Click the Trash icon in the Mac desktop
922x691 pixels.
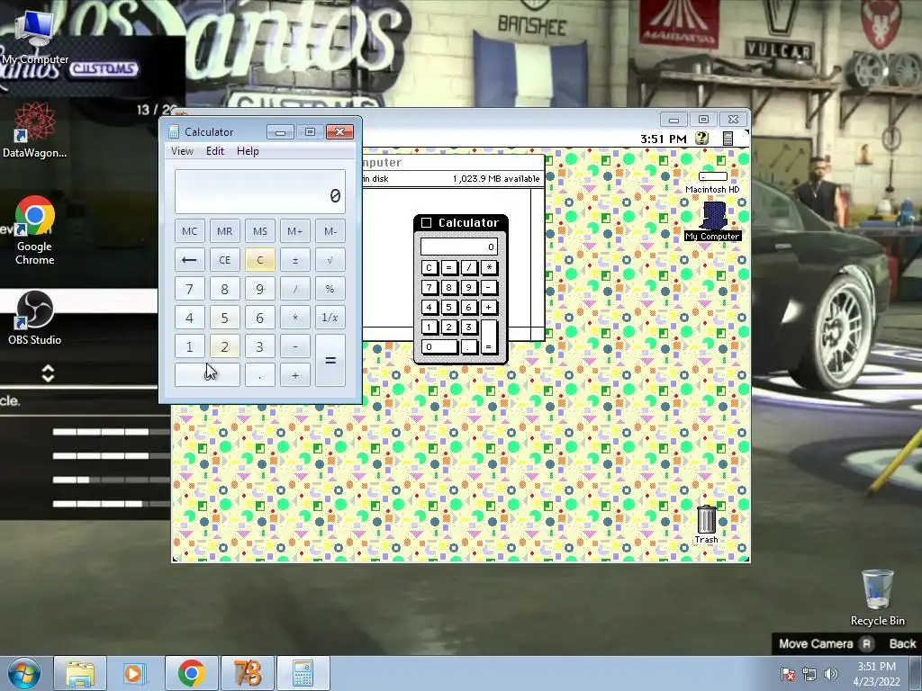click(x=706, y=525)
